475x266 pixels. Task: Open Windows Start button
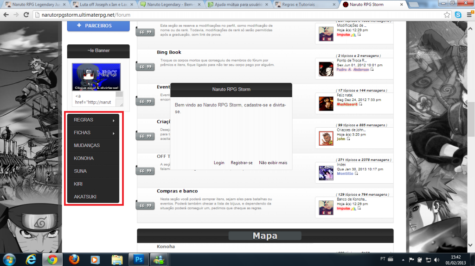(x=9, y=260)
